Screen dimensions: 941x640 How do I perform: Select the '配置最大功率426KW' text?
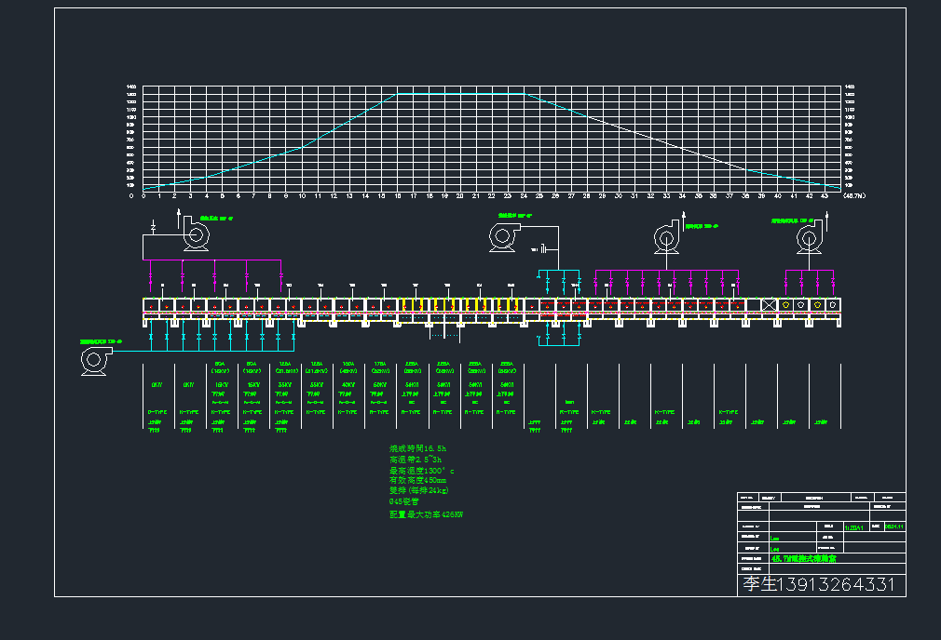[x=426, y=514]
